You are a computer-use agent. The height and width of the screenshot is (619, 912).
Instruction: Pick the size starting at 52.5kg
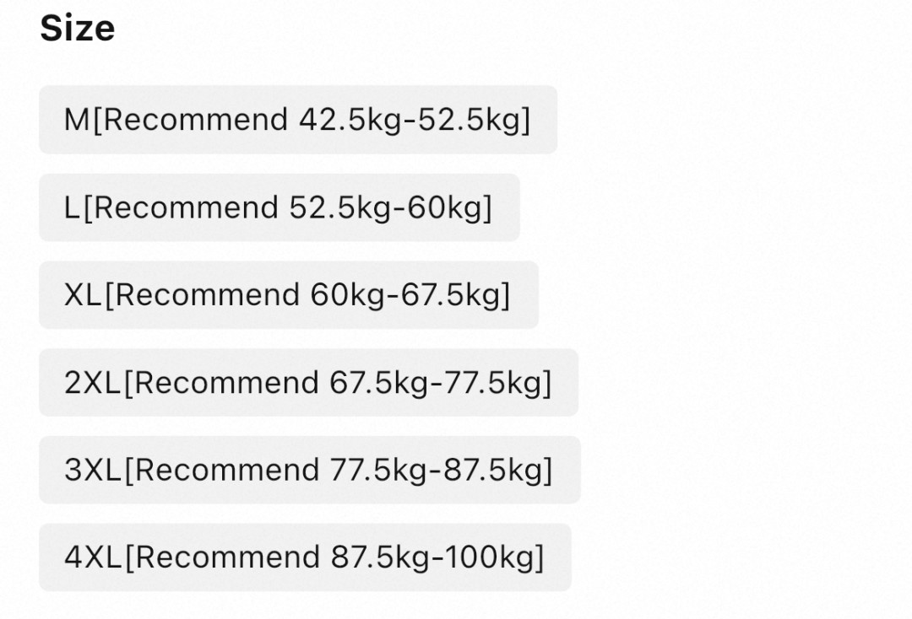[279, 207]
